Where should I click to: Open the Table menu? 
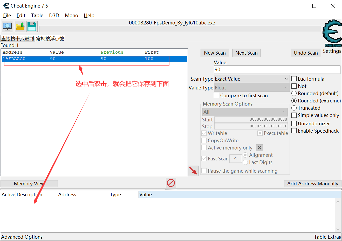(x=37, y=15)
